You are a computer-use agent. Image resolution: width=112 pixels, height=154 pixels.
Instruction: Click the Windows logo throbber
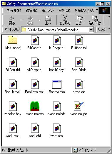click(x=105, y=10)
